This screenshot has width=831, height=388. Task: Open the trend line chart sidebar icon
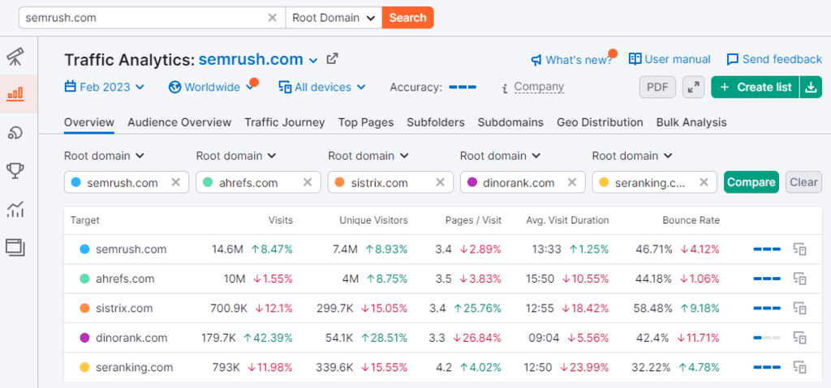point(15,209)
